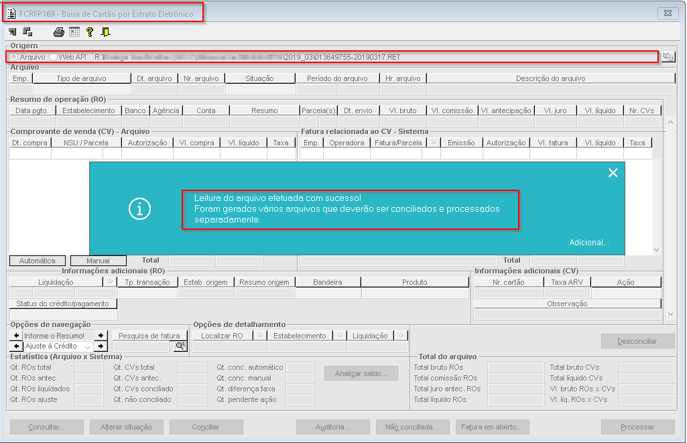Viewport: 687px width, 443px height.
Task: Click the Qt. ROs total value field
Action: (89, 367)
